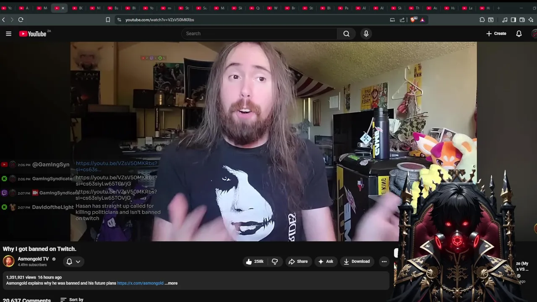Open the comments Sort by dropdown
Viewport: 537px width, 302px height.
coord(72,299)
